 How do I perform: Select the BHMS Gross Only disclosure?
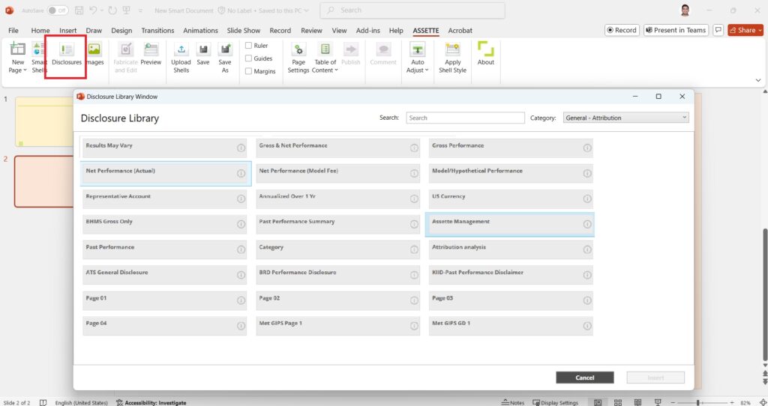coord(164,224)
